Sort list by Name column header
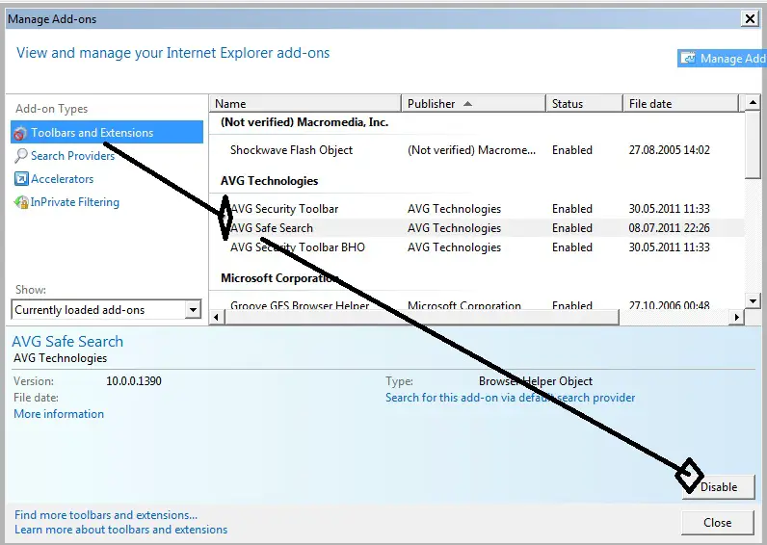Screen dimensions: 767x545 pyautogui.click(x=305, y=104)
